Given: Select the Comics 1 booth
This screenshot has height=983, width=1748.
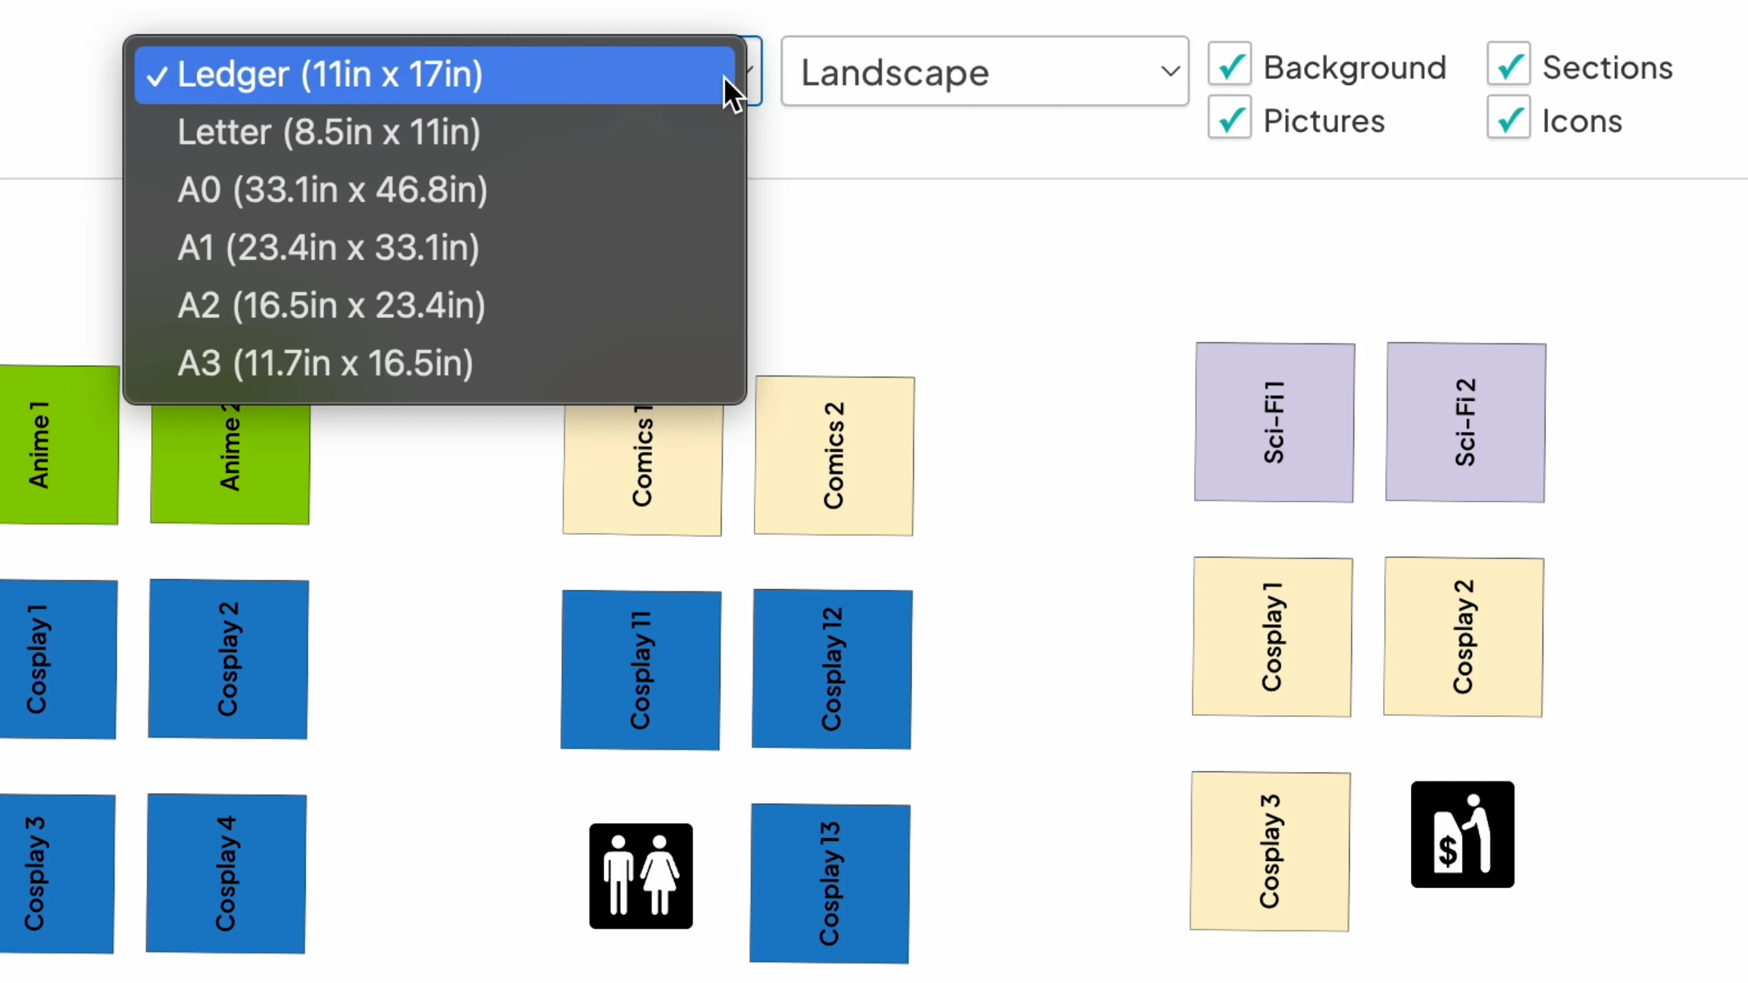Looking at the screenshot, I should pos(643,470).
